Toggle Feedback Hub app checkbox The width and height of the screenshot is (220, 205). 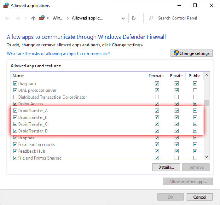click(15, 151)
